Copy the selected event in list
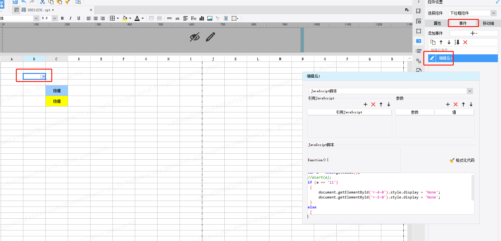 (x=433, y=42)
